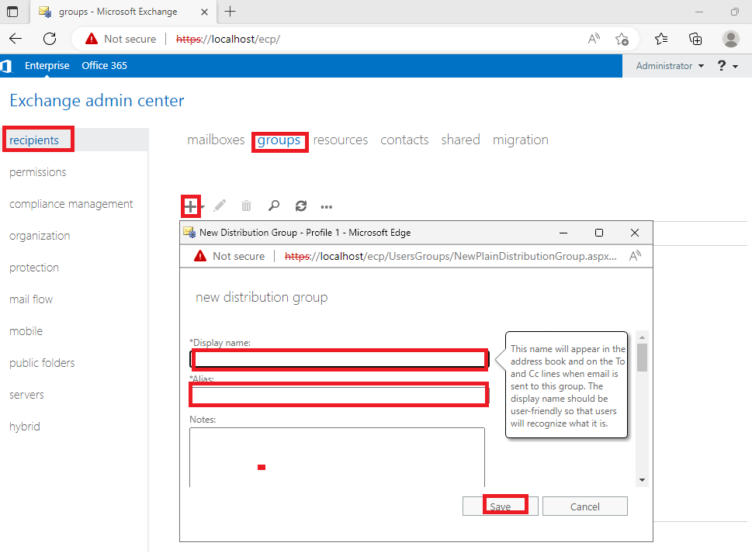The image size is (752, 560).
Task: Cancel the new distribution group dialog
Action: (584, 505)
